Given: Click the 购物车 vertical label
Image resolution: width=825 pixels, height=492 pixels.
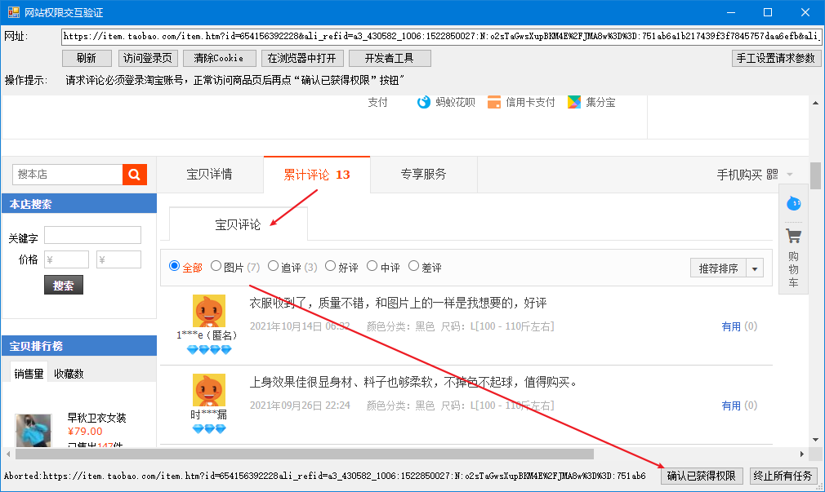Looking at the screenshot, I should (793, 269).
